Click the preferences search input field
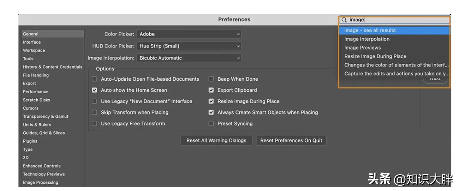Image resolution: width=459 pixels, height=191 pixels. click(x=398, y=20)
